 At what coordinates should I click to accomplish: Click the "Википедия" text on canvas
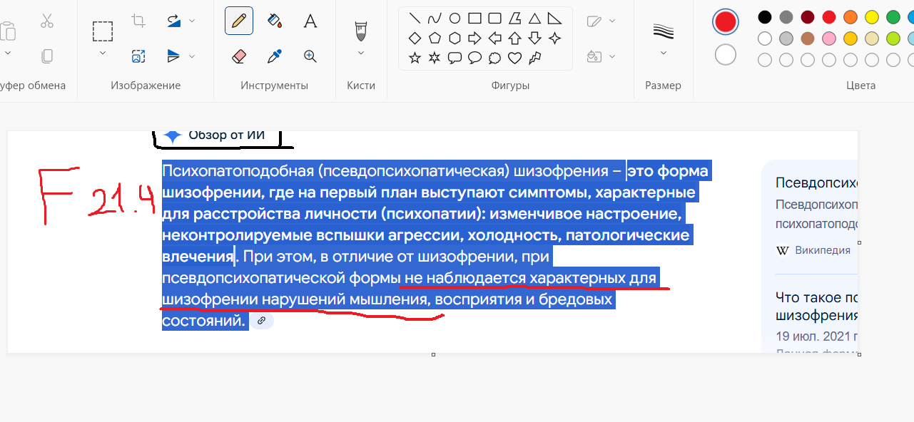point(823,250)
